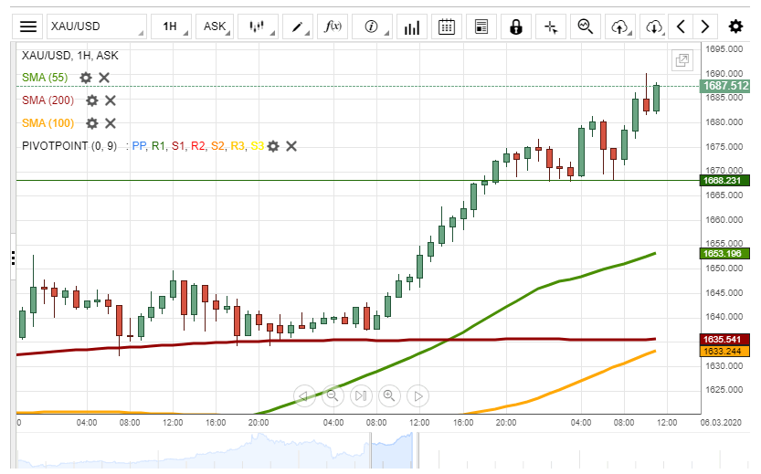Click the pivot level label 1668.231
The height and width of the screenshot is (474, 761).
[724, 181]
